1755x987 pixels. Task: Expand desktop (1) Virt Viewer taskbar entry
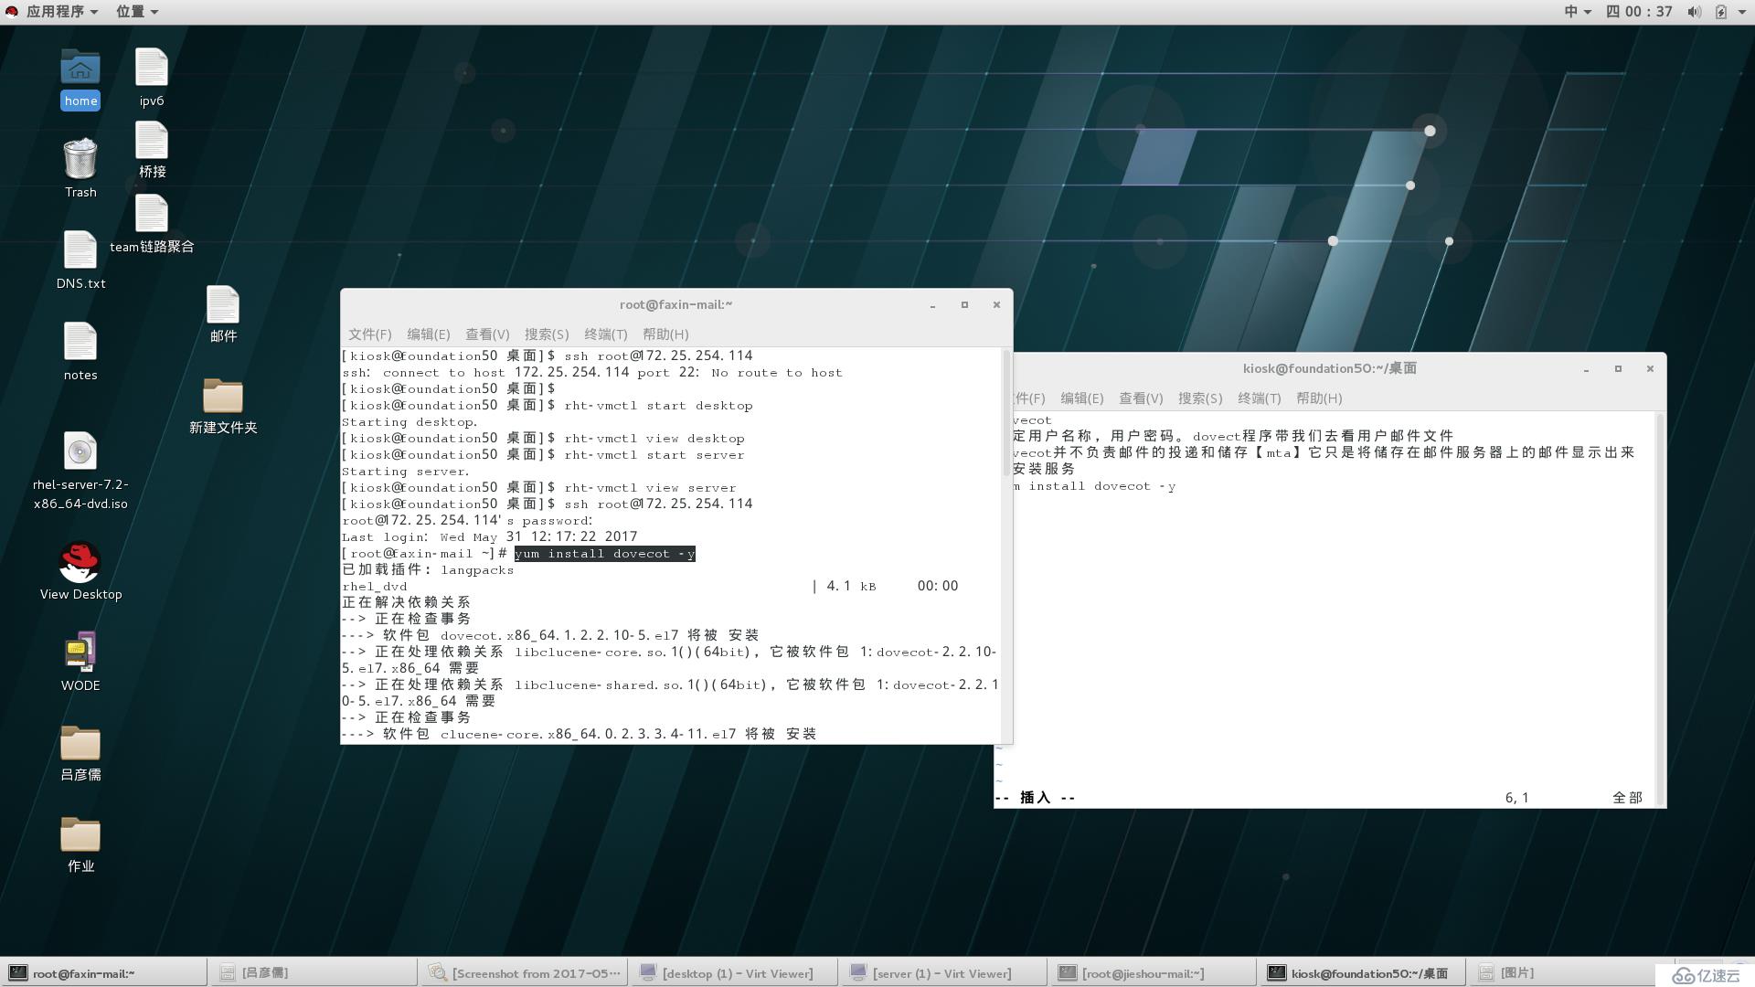739,971
